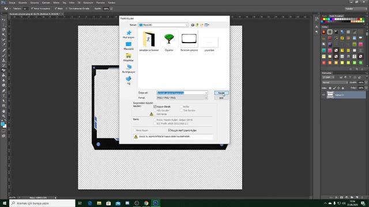
Task: Select the Rectangular Marquee tool
Action: (3, 25)
